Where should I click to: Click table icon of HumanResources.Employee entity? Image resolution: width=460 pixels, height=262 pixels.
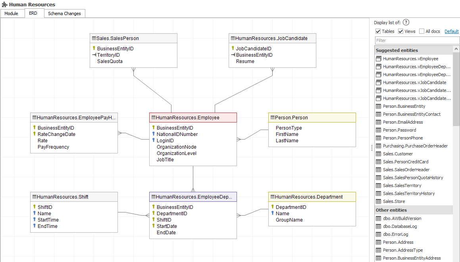tap(153, 118)
